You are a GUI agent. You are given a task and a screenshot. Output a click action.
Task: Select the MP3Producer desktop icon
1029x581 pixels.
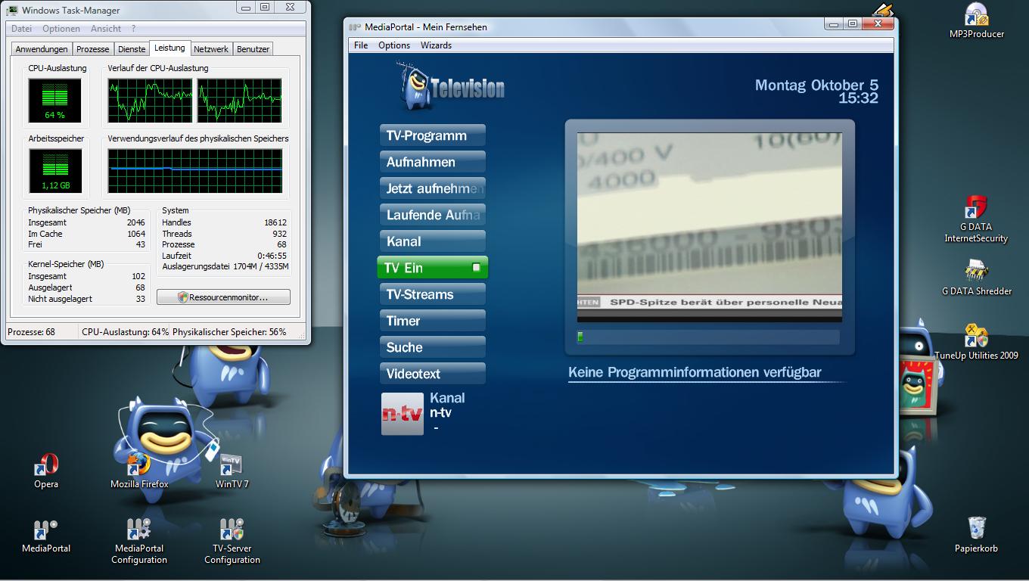pyautogui.click(x=977, y=21)
